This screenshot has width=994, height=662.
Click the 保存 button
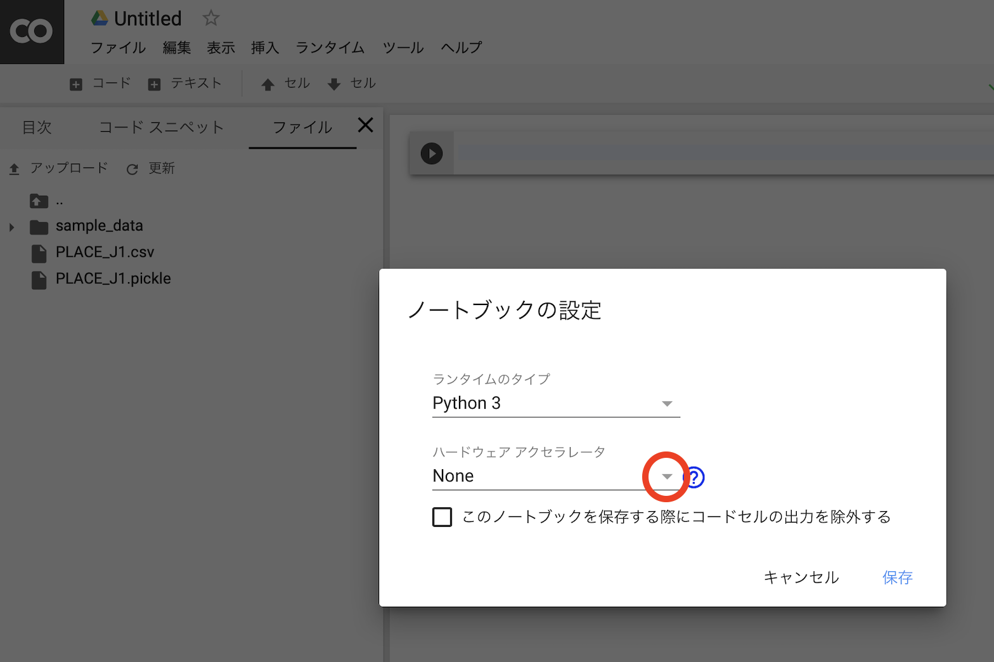(898, 578)
